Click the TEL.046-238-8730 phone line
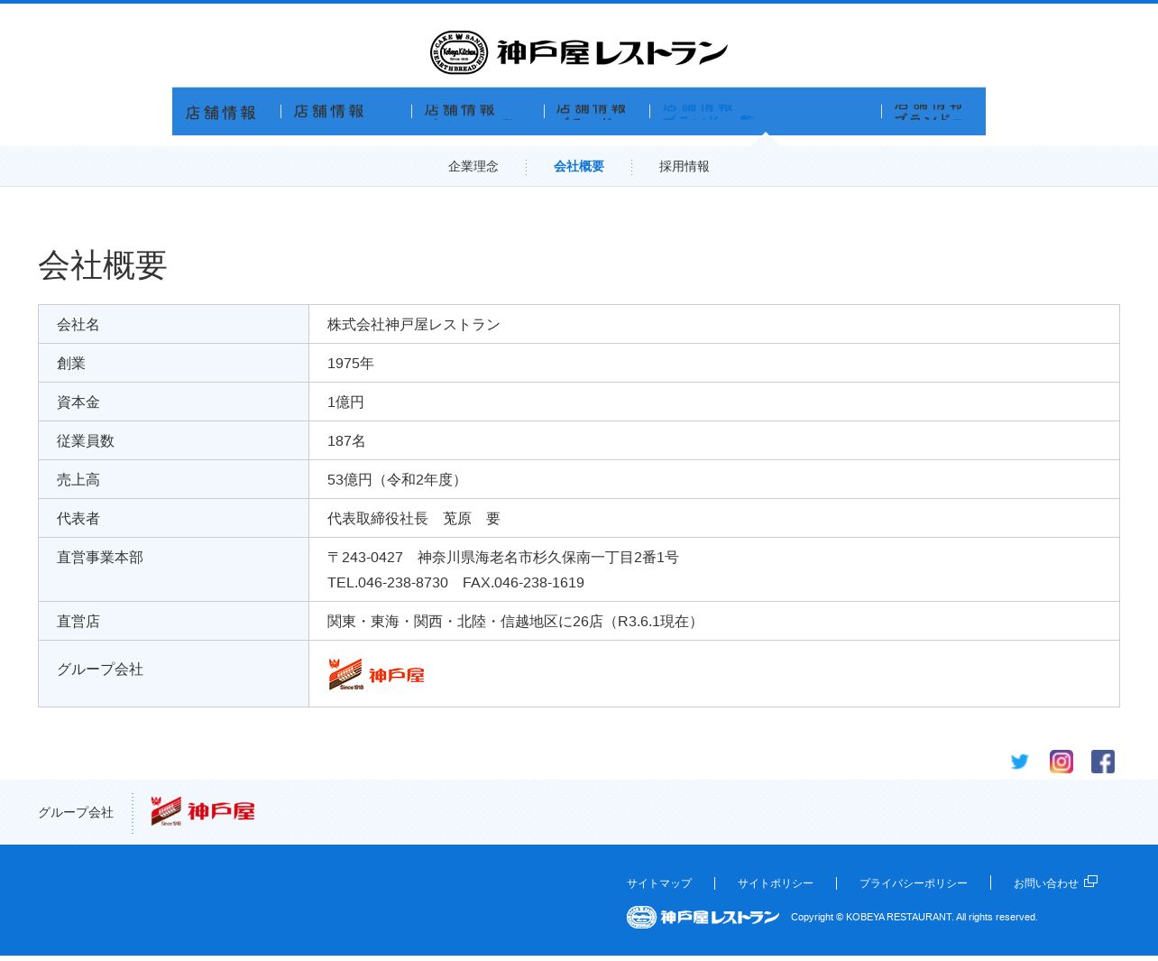This screenshot has width=1158, height=961. pos(455,583)
